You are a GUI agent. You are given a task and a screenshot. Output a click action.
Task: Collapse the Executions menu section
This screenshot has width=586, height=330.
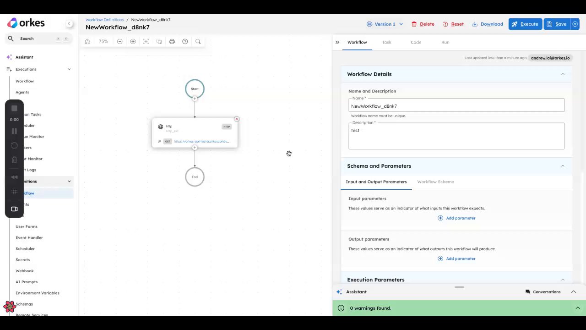69,69
